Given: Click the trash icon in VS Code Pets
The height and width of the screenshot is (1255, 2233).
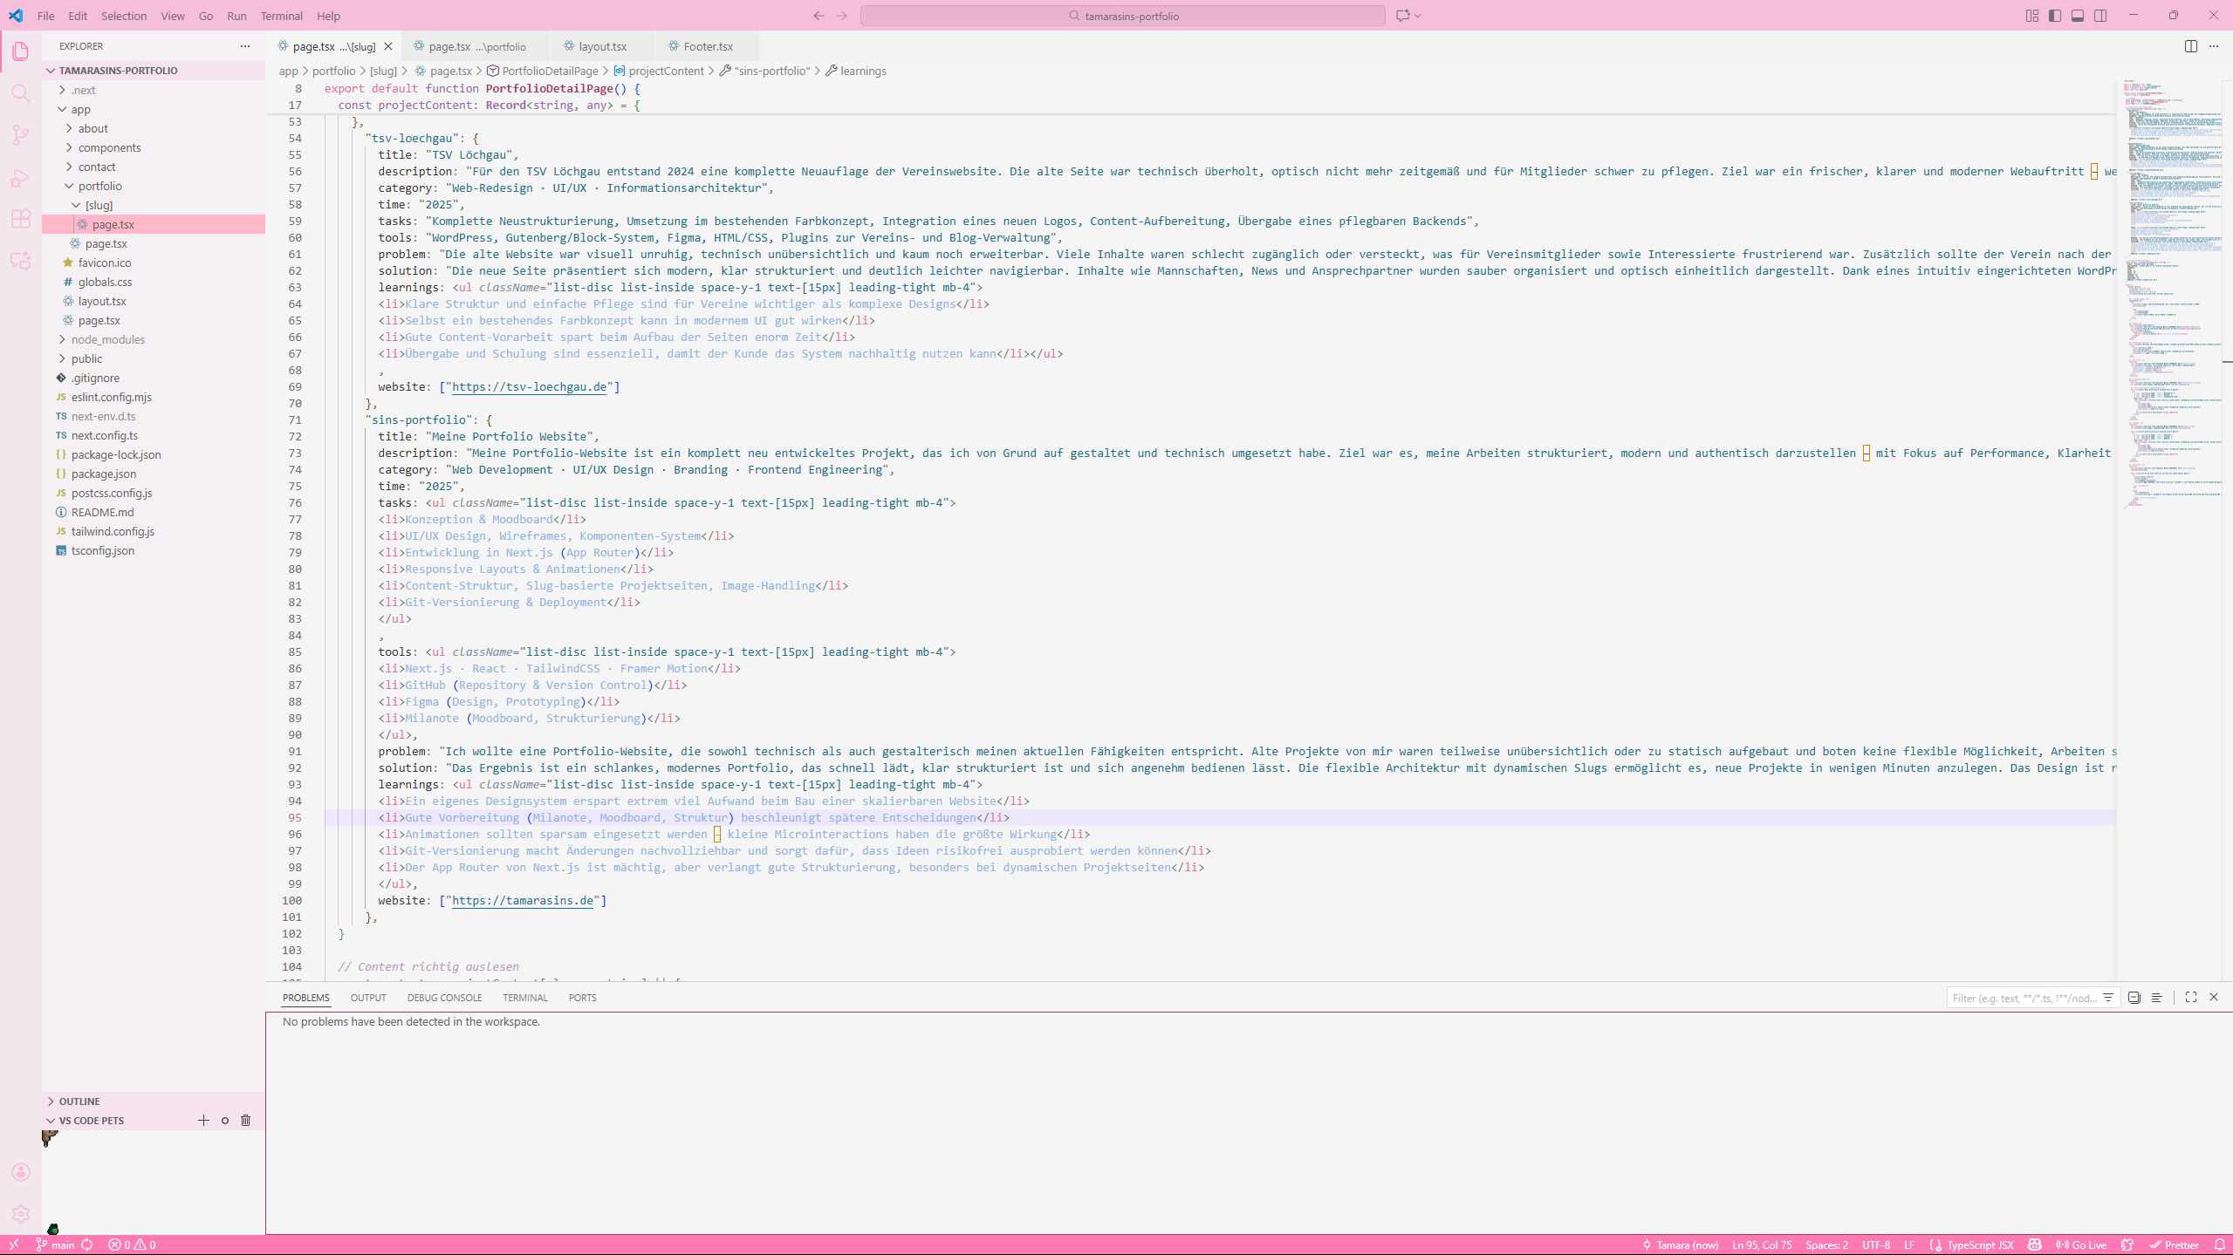Looking at the screenshot, I should pos(245,1121).
